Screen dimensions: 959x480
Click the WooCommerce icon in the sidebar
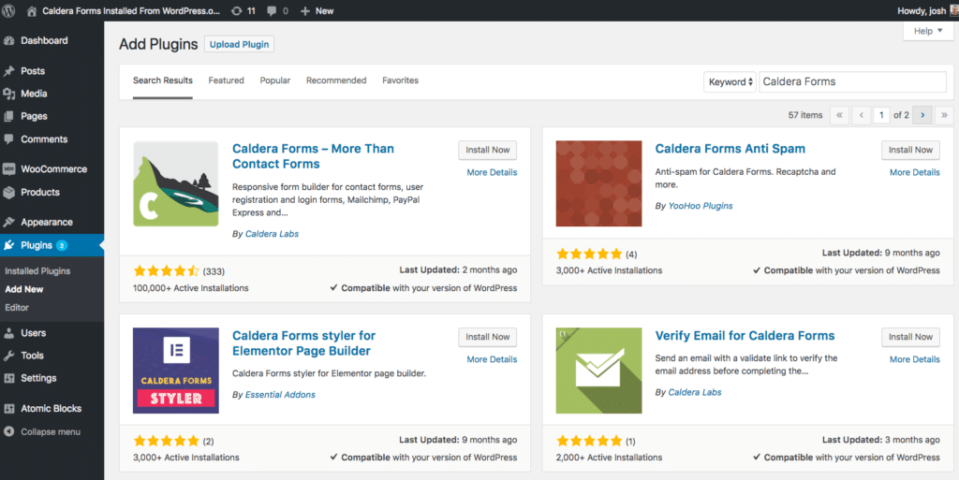click(x=9, y=169)
